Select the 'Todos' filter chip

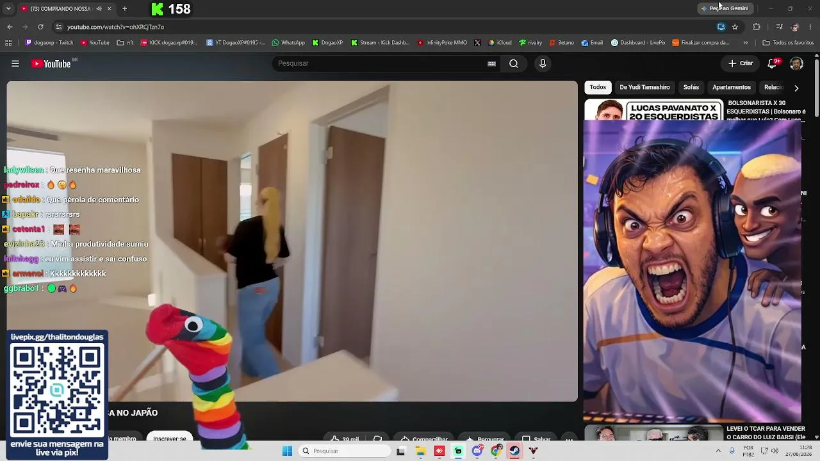coord(598,87)
